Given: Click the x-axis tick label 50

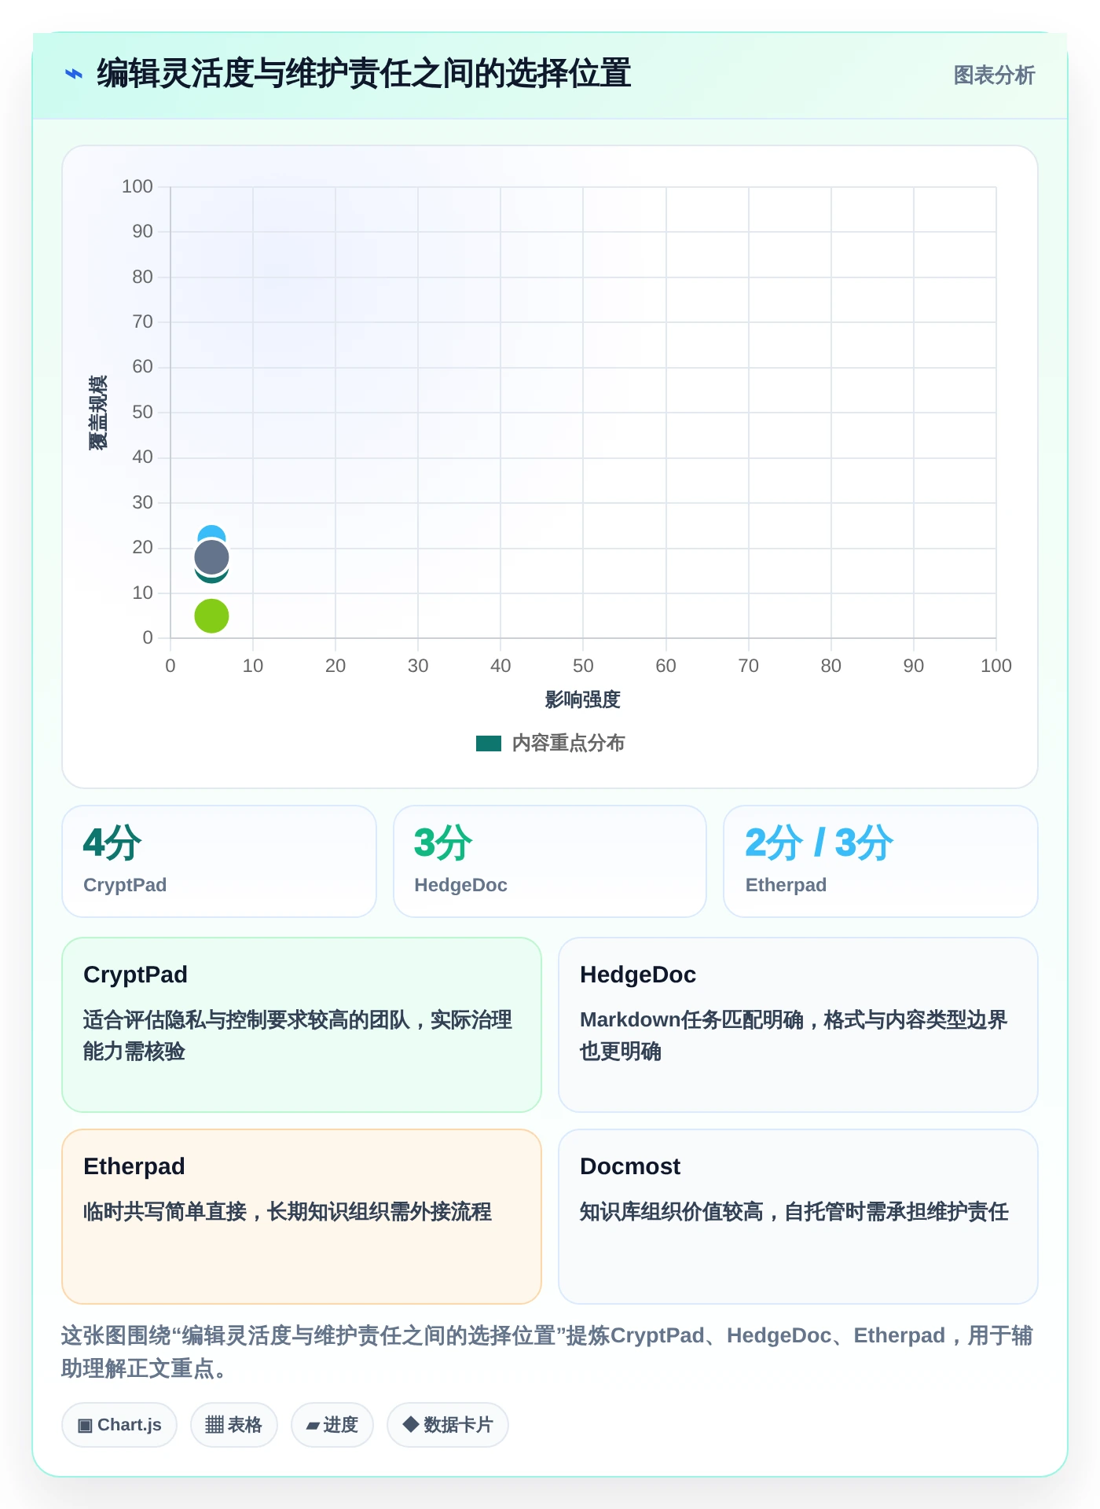Looking at the screenshot, I should coord(583,666).
